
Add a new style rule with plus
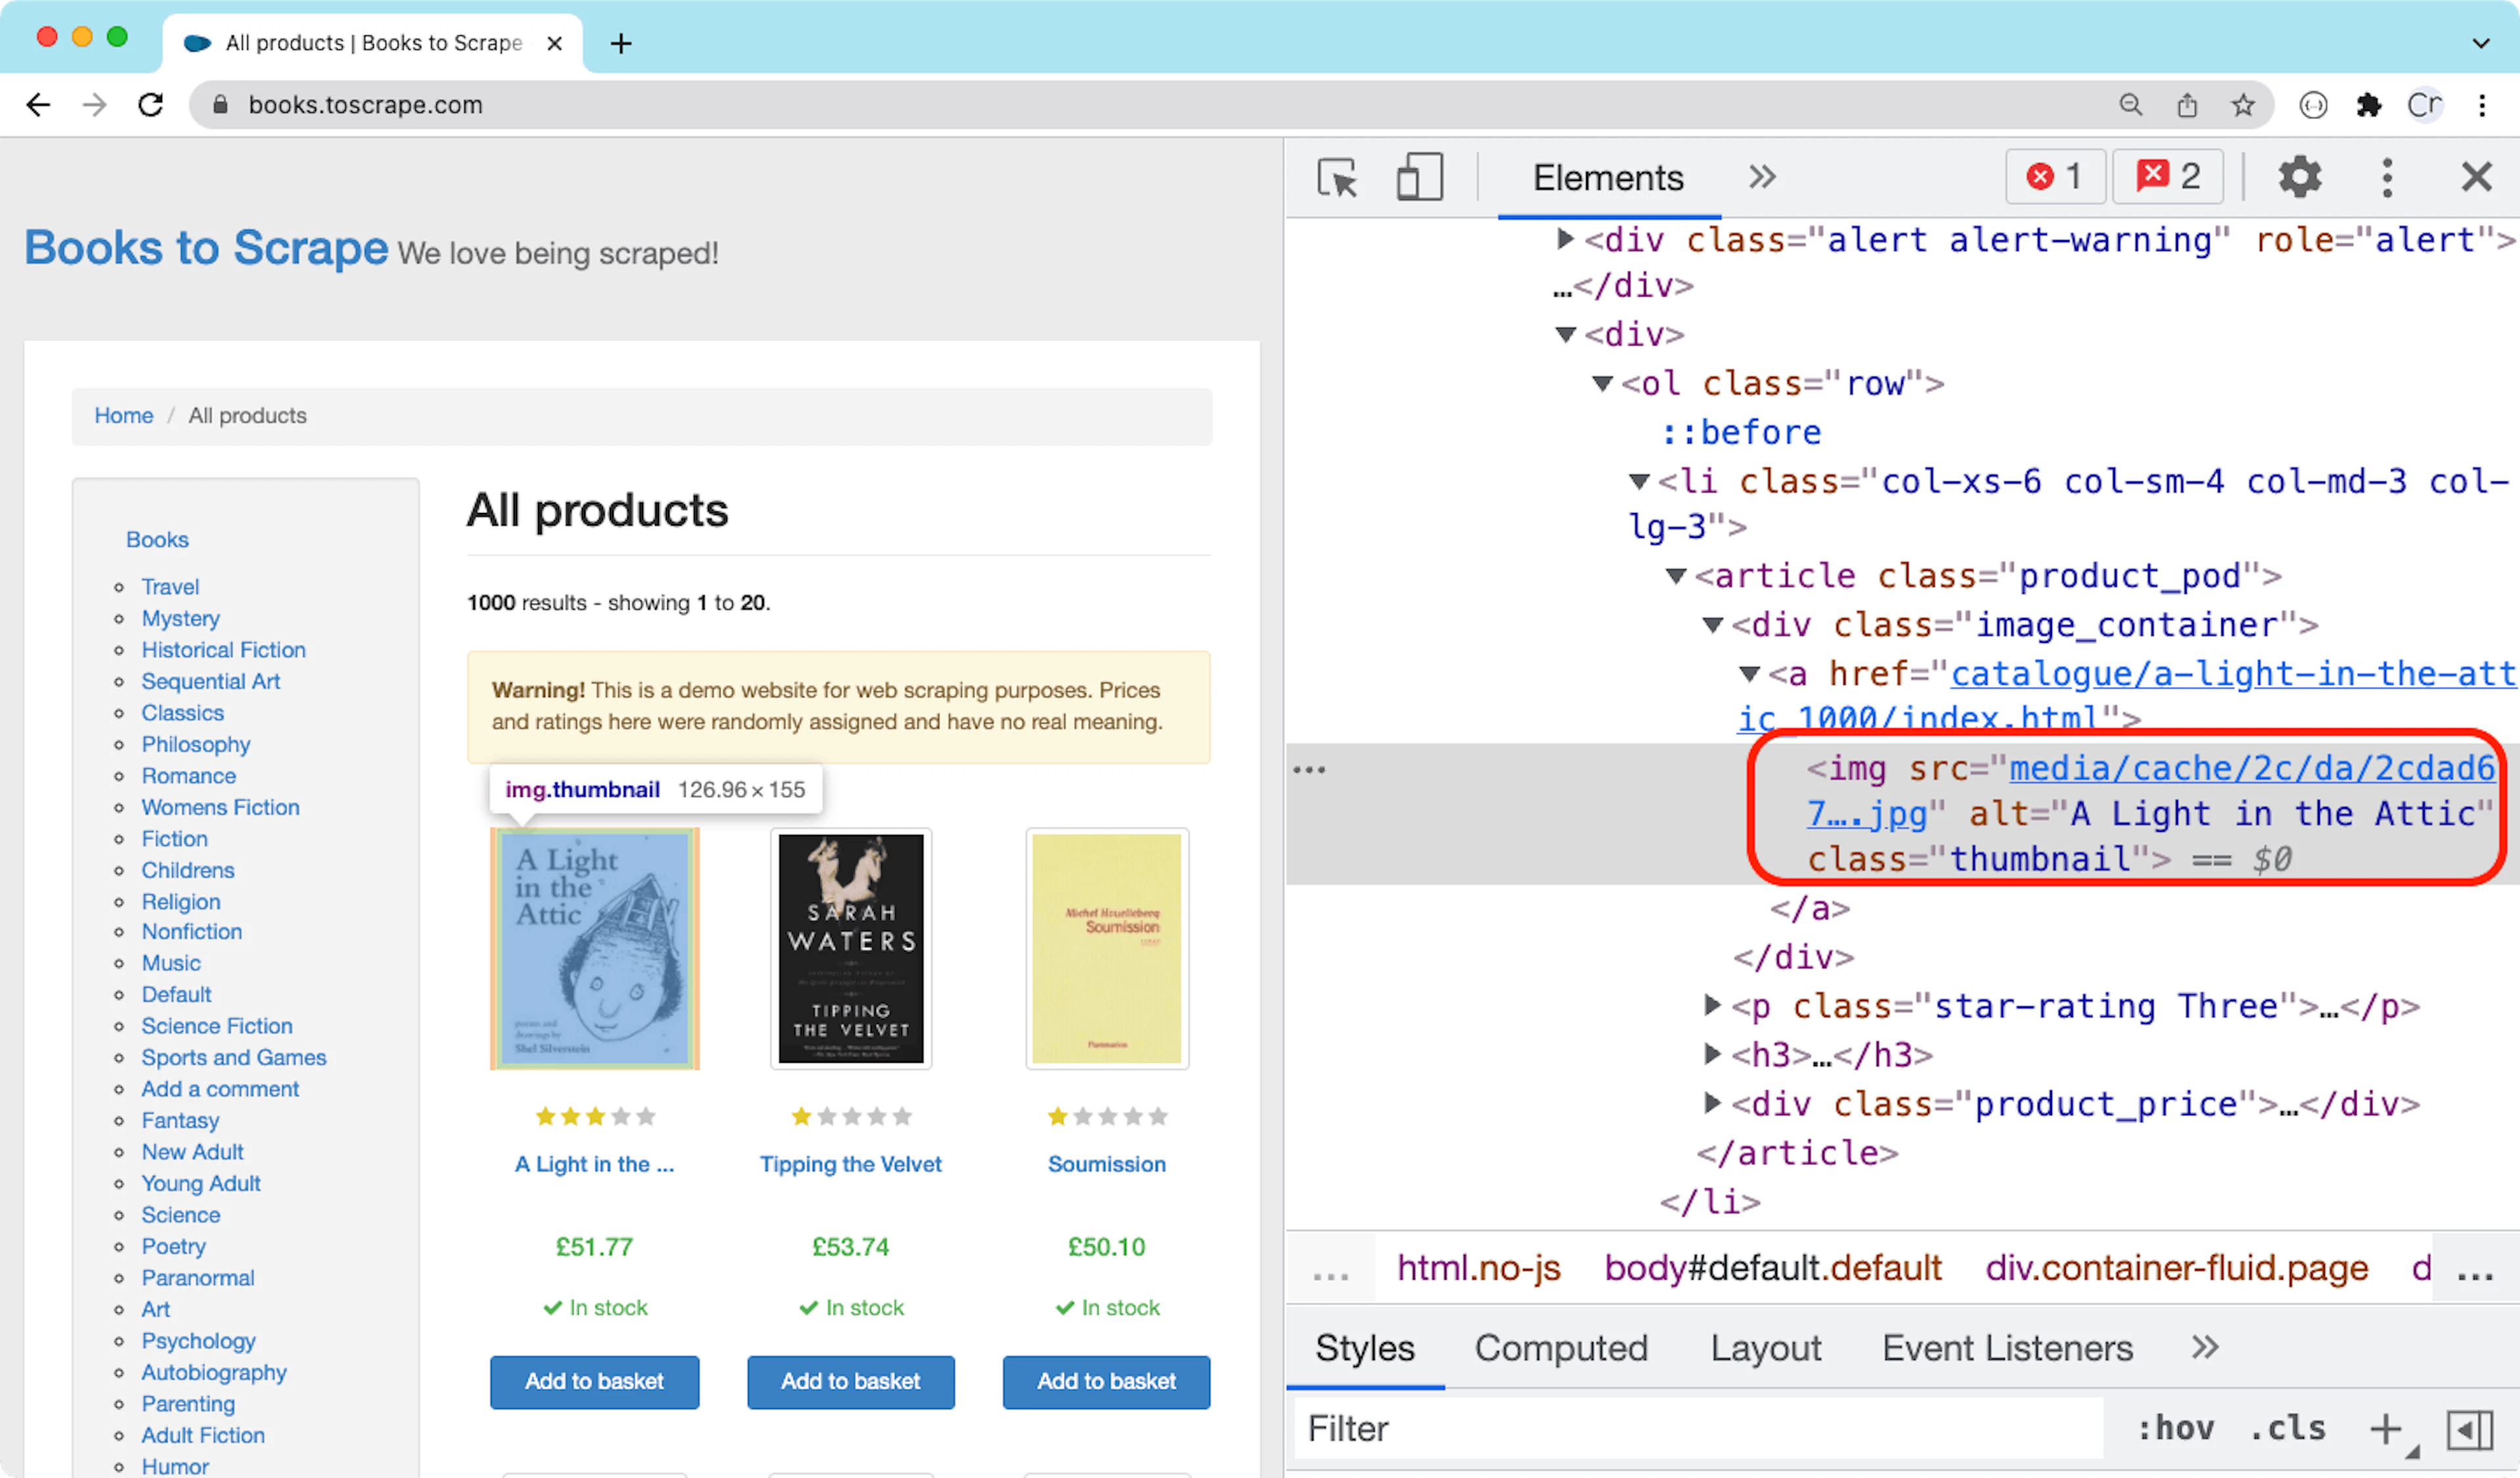tap(2386, 1429)
